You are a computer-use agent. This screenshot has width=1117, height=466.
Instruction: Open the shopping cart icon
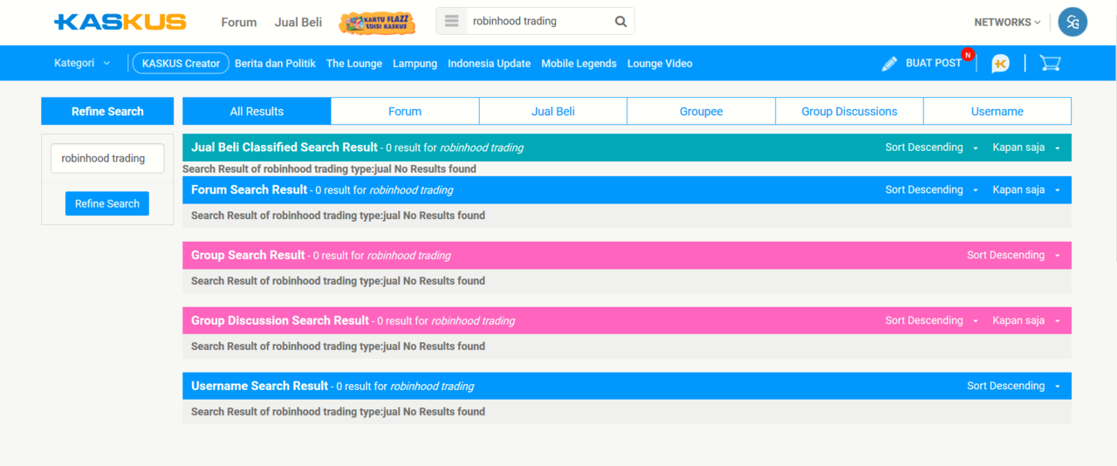1050,64
